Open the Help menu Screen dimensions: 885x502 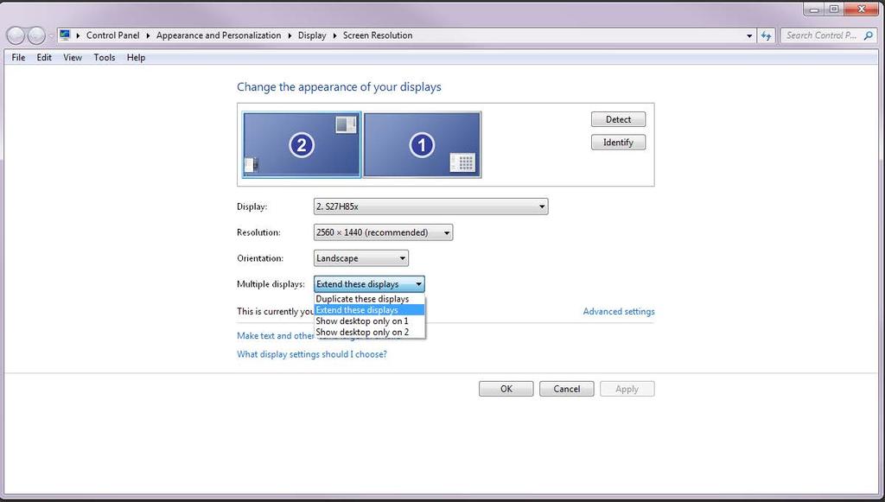coord(136,57)
